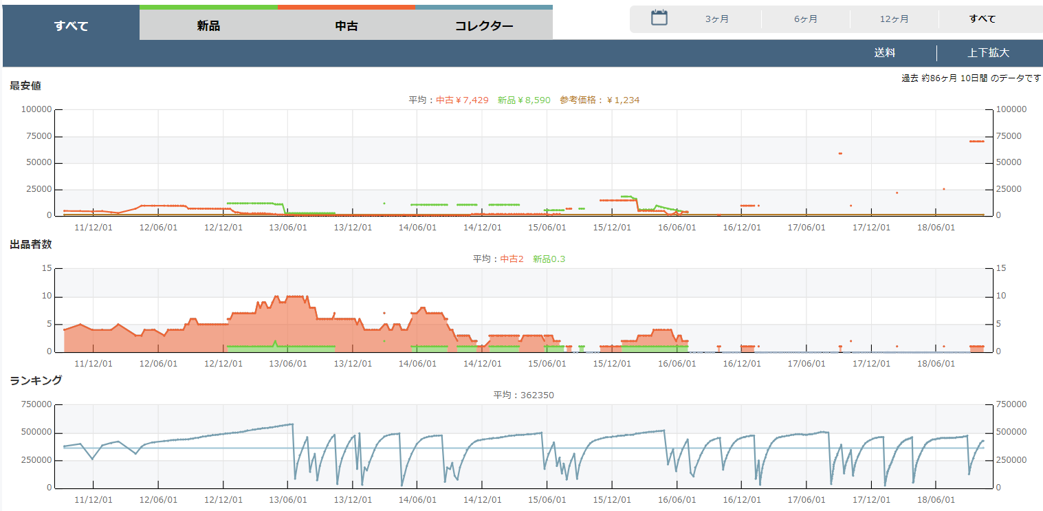Click the 最安値 chart heading
Screen dimensions: 1043x511
coord(25,86)
